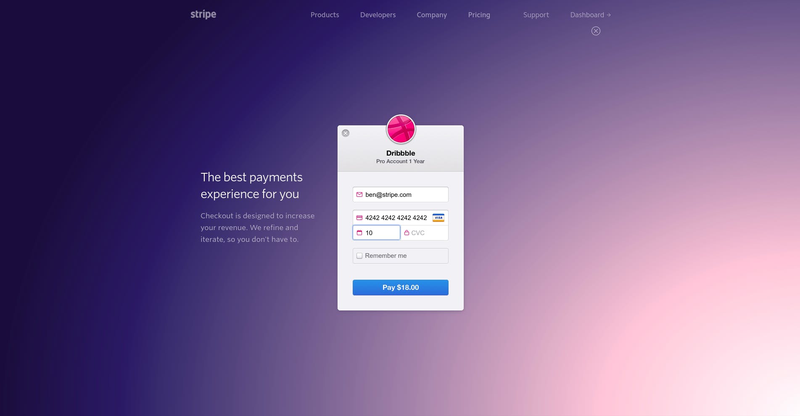The width and height of the screenshot is (800, 416).
Task: Open the Developers menu
Action: (378, 15)
